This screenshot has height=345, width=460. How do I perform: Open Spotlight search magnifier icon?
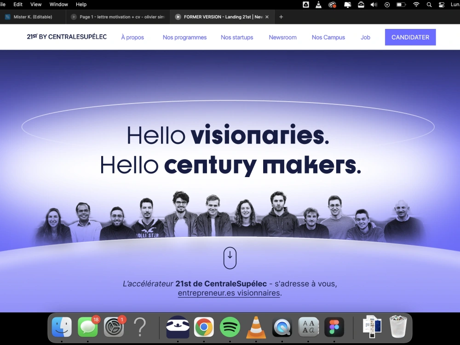[429, 5]
